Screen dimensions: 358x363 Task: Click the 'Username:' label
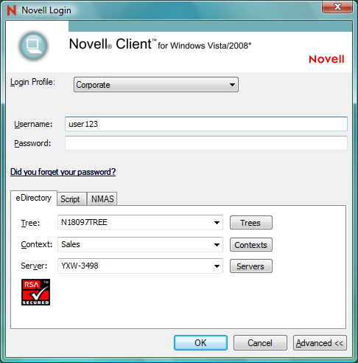[33, 124]
